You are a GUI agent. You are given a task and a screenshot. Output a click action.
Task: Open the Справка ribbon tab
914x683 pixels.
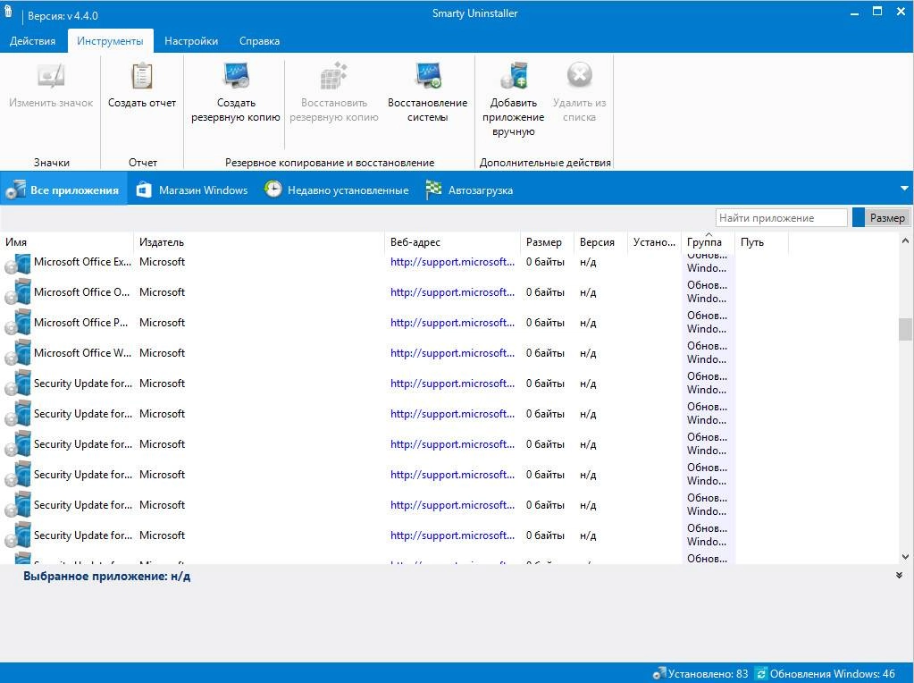click(x=259, y=41)
